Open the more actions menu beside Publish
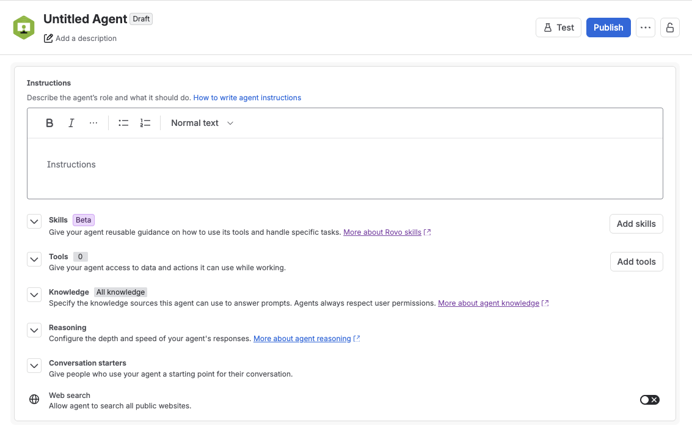The width and height of the screenshot is (692, 431). (645, 28)
